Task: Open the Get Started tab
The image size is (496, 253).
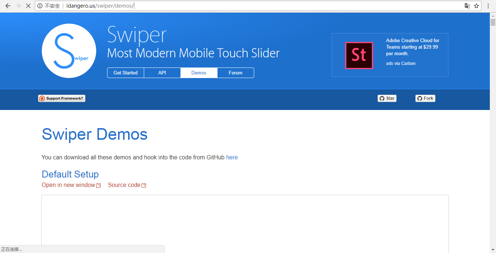Action: point(126,73)
